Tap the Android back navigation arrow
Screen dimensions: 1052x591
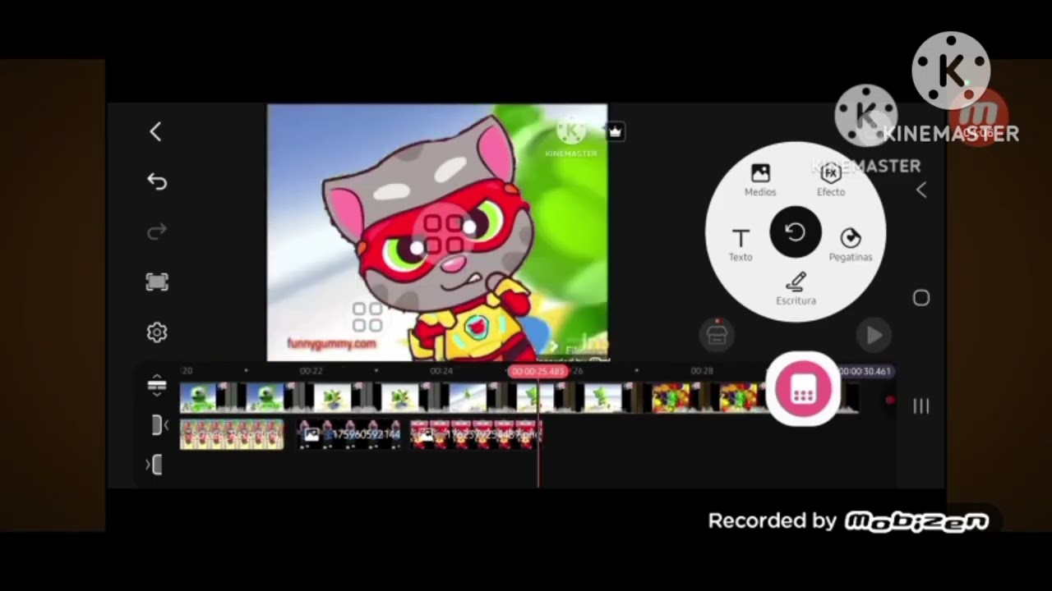point(921,190)
